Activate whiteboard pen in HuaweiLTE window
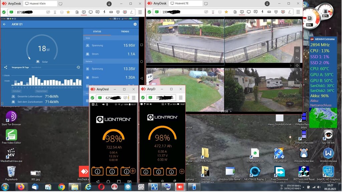 coord(290,12)
